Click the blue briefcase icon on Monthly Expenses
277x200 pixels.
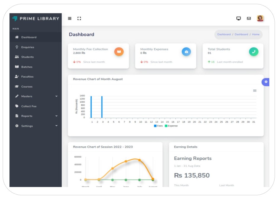186,52
